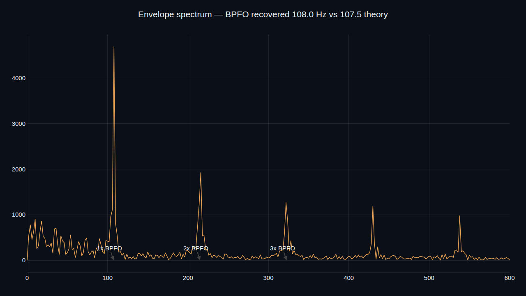Click x-axis tick label 600

pyautogui.click(x=509, y=278)
